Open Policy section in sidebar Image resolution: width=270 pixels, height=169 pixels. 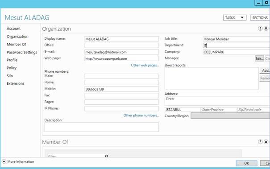click(12, 68)
